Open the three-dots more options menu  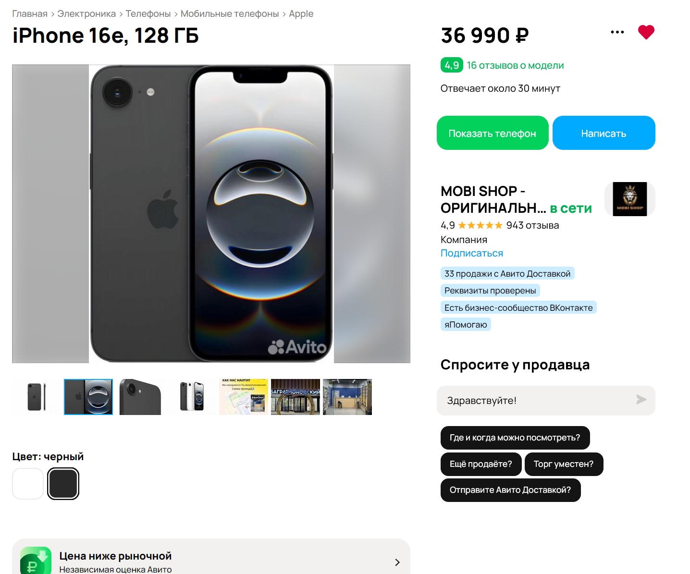click(617, 32)
